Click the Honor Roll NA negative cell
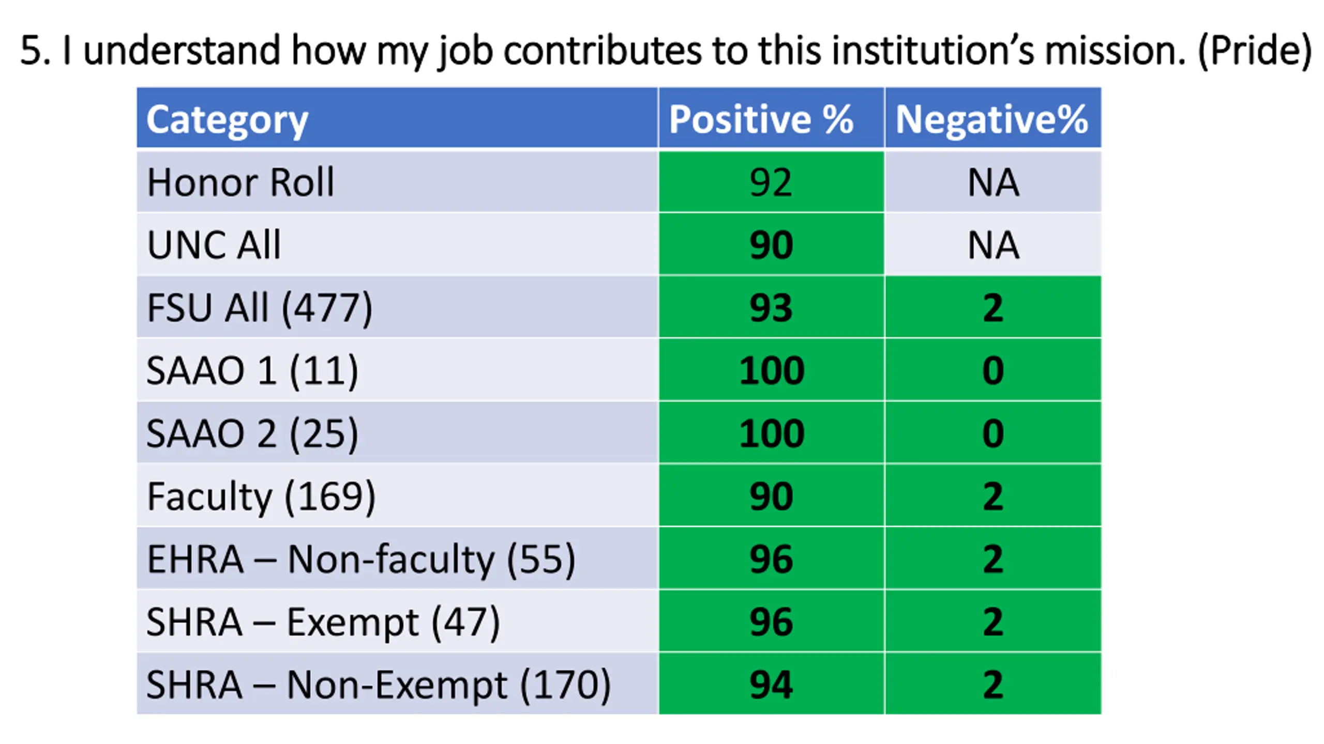Viewport: 1324px width, 744px height. click(x=993, y=181)
